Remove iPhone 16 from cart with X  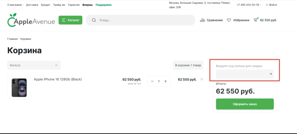pos(202,79)
